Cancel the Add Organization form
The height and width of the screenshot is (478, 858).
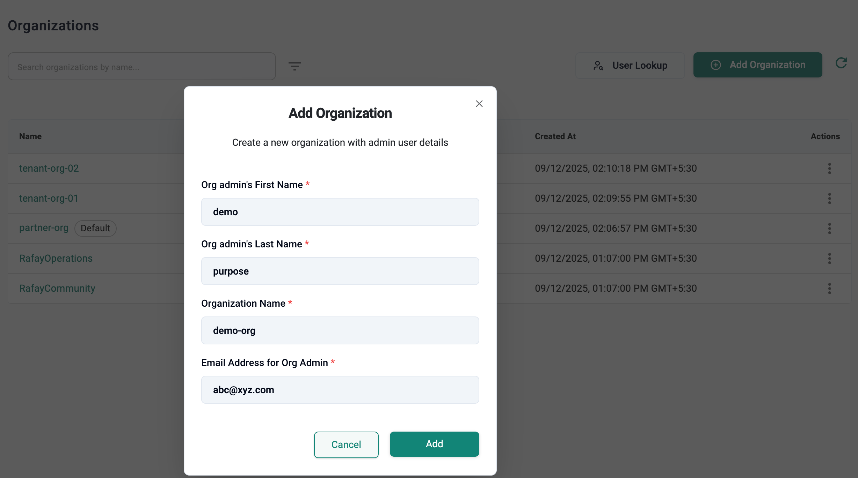coord(346,445)
